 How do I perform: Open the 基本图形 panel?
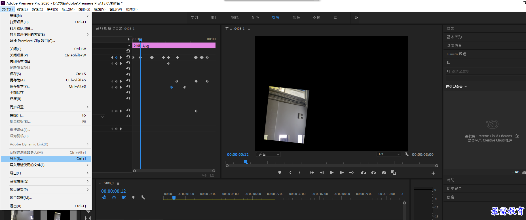pyautogui.click(x=454, y=37)
